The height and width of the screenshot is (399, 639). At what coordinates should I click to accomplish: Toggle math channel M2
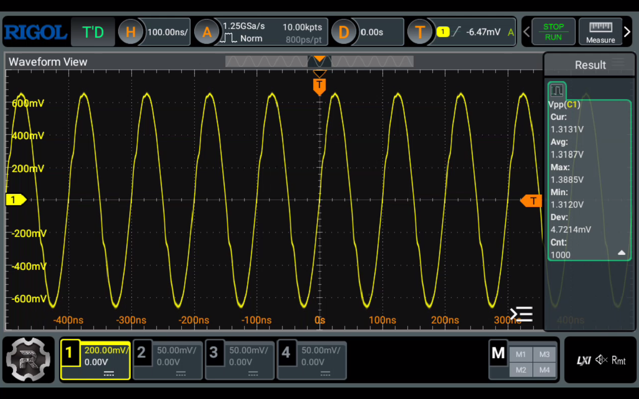(x=521, y=370)
